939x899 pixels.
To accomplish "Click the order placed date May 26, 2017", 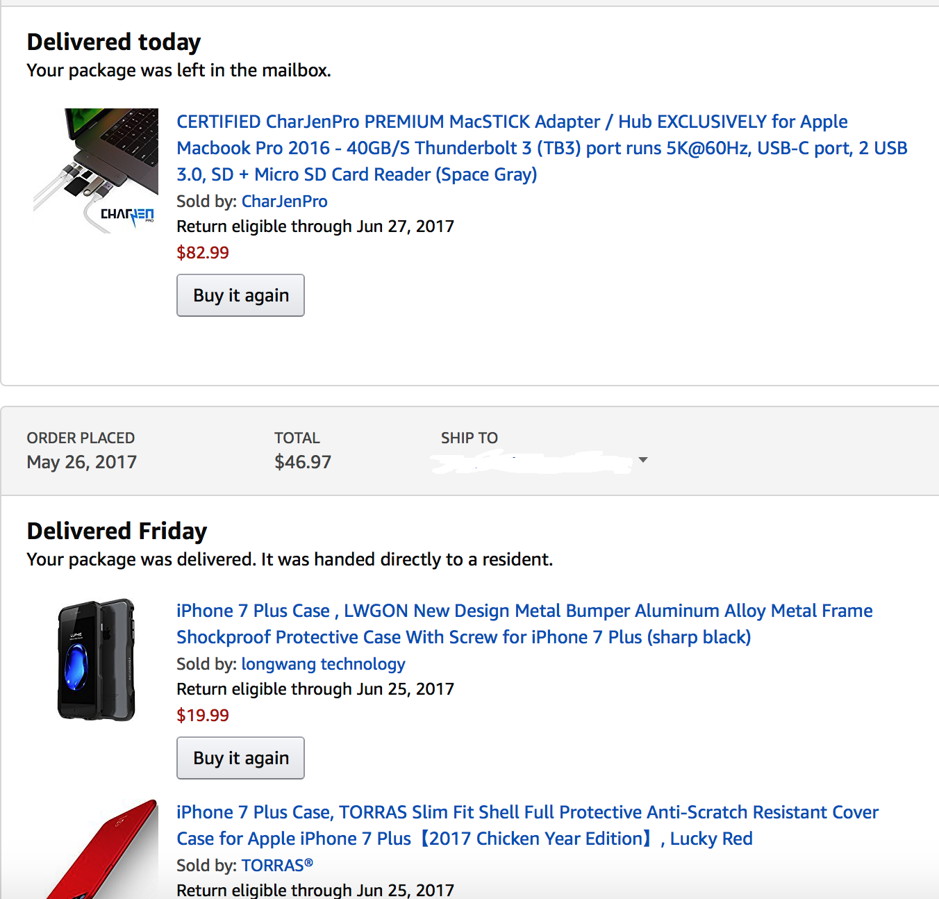I will 82,462.
